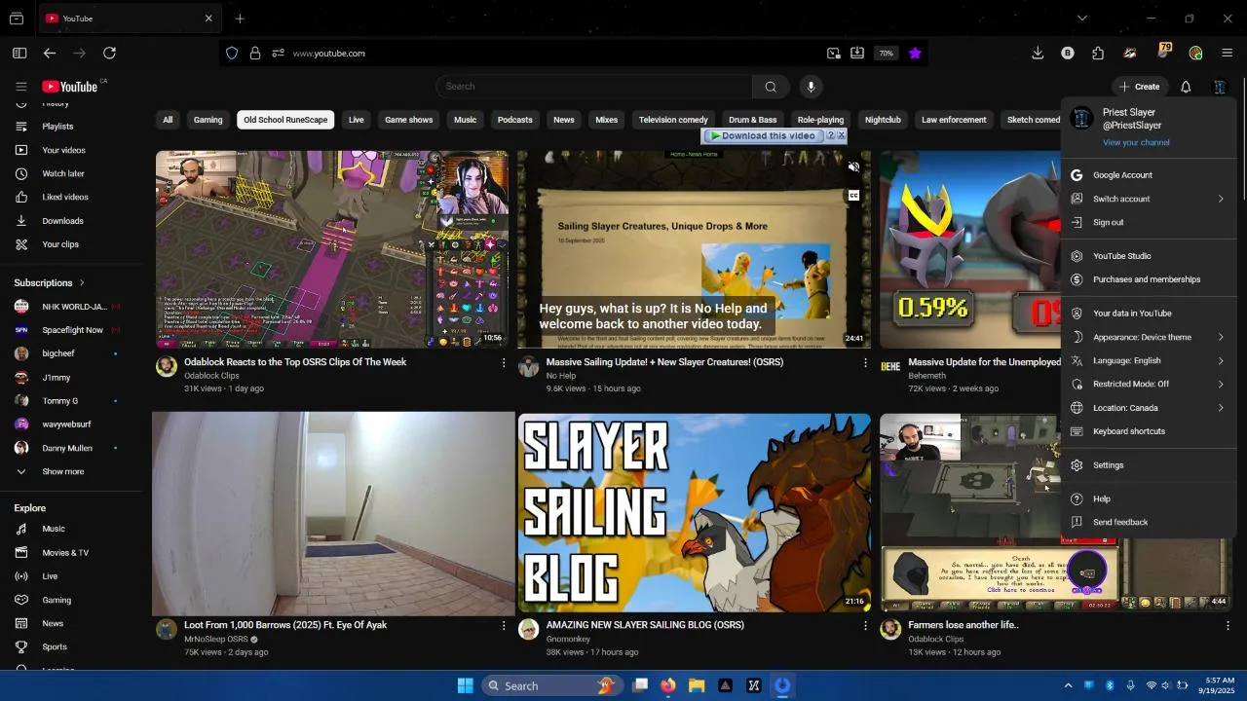Open the YouTube hamburger guide menu
The image size is (1247, 701).
(x=20, y=87)
